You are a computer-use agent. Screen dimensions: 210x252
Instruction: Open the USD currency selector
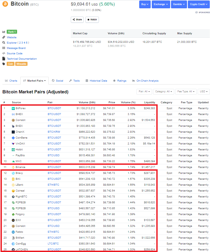[204, 91]
